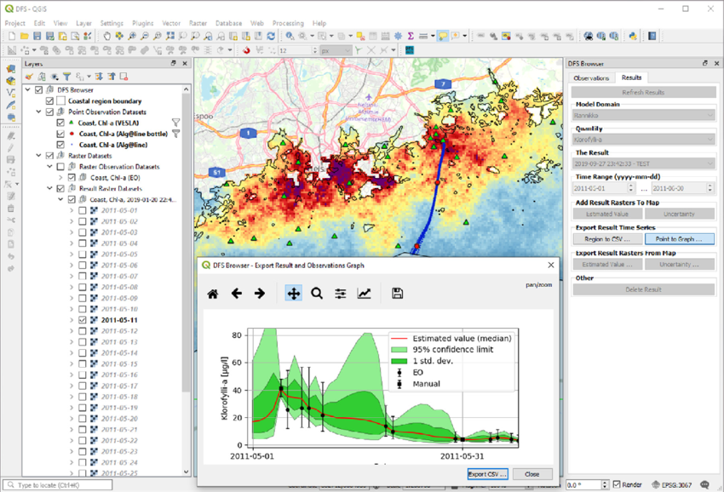Switch to the Observations tab
The image size is (724, 492).
[592, 77]
